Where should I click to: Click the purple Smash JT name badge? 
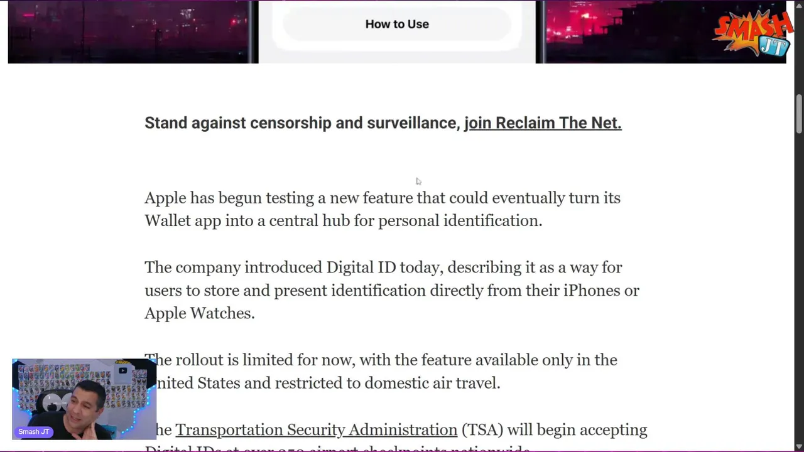34,432
